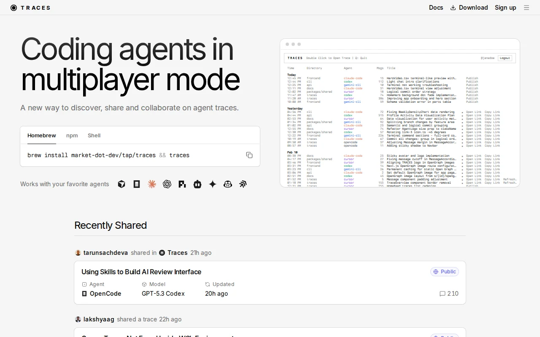
Task: Click the globe icon in Public badge
Action: click(x=436, y=272)
